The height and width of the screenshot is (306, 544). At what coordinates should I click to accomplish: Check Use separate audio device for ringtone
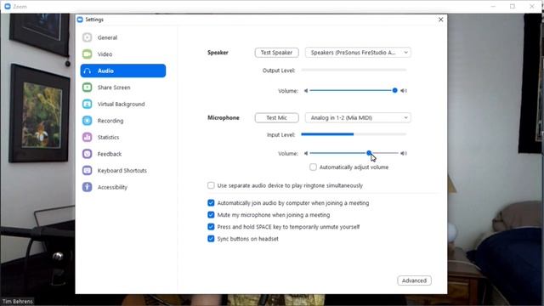point(211,185)
